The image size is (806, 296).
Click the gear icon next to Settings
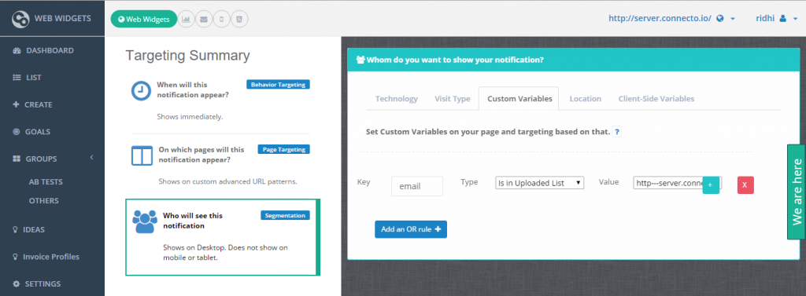16,284
